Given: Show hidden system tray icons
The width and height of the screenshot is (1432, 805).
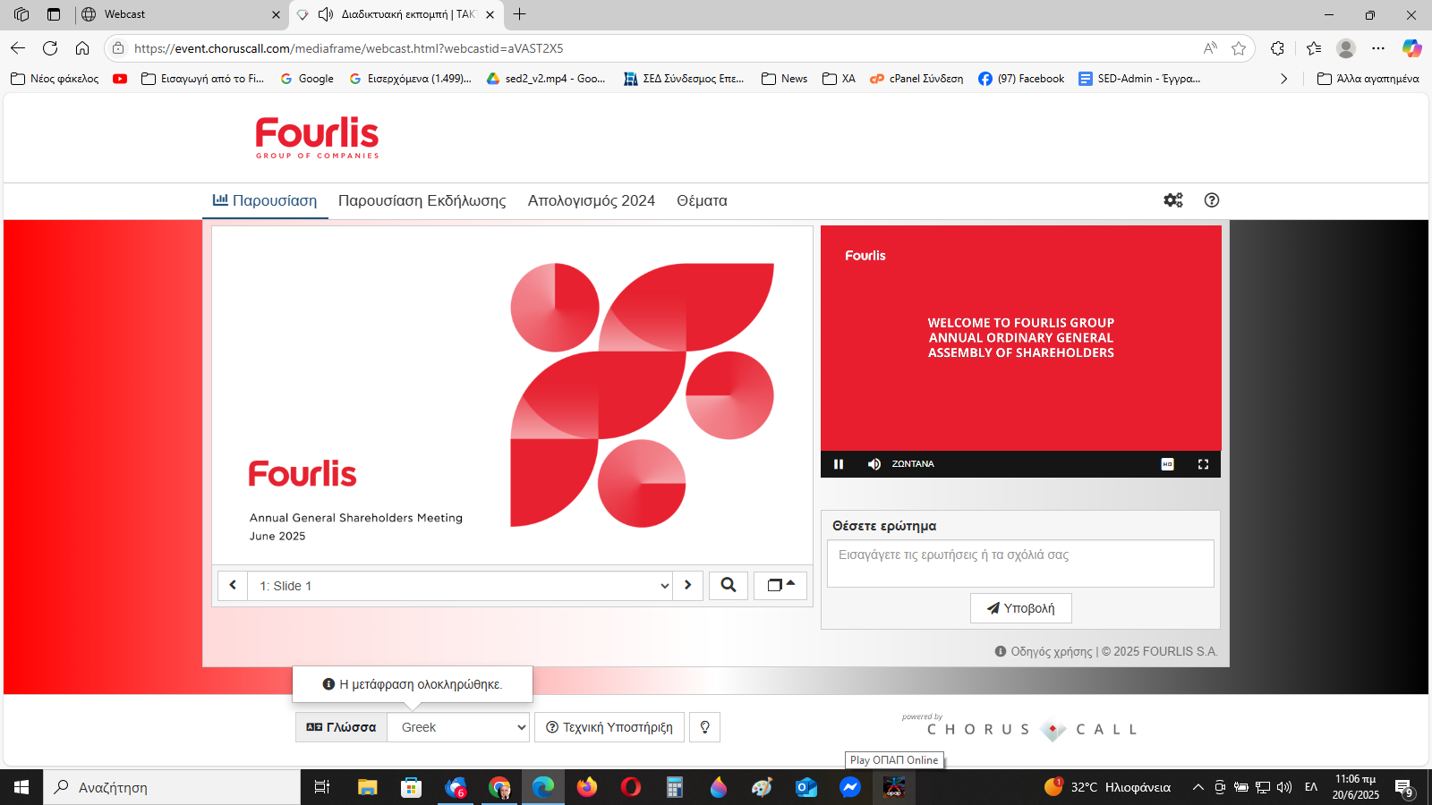Looking at the screenshot, I should coord(1198,787).
